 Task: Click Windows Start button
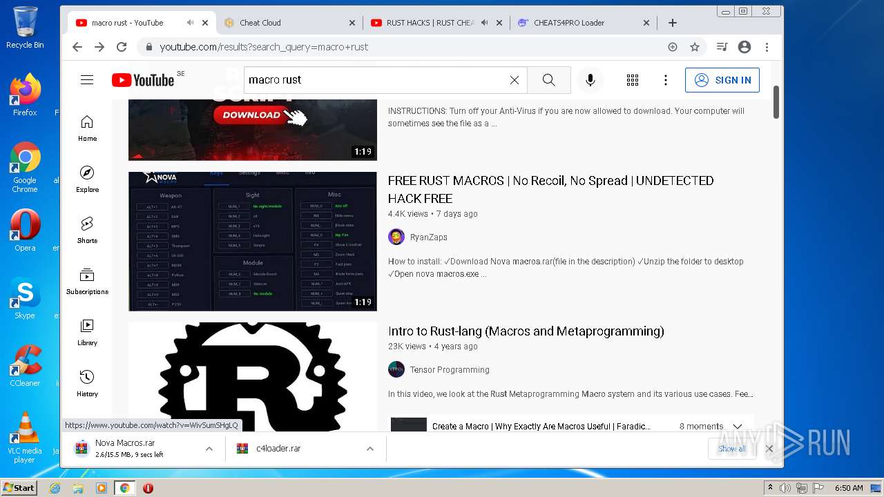19,488
